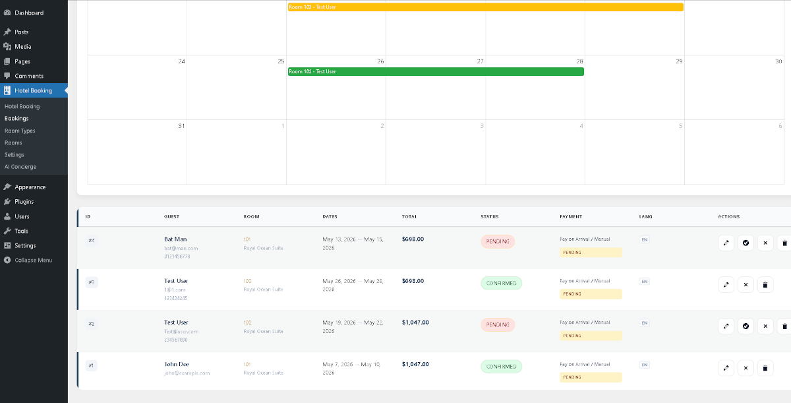Click the CONFIRMED status badge for booking #3
Image resolution: width=791 pixels, height=403 pixels.
[x=501, y=283]
